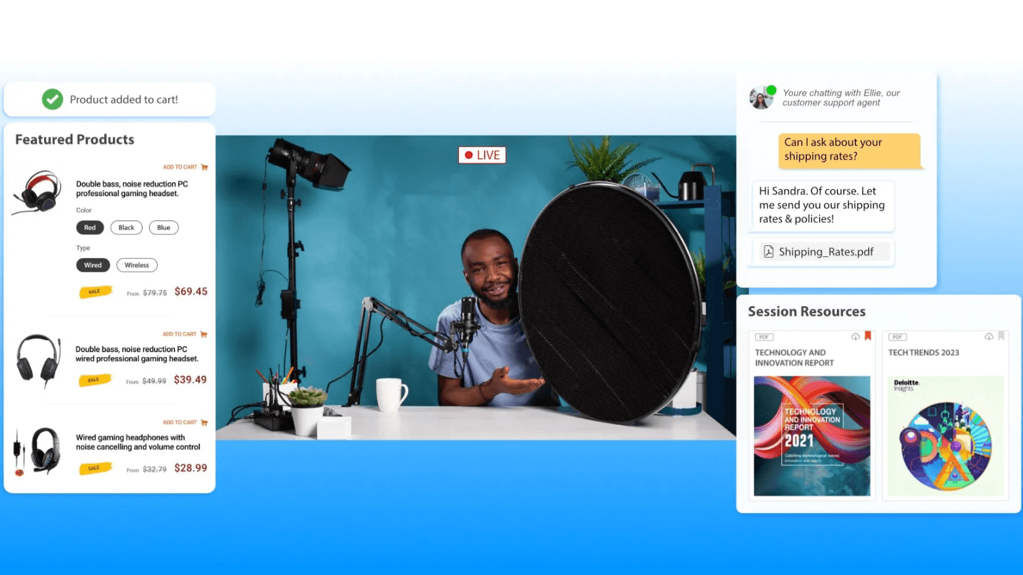This screenshot has width=1023, height=575.
Task: Click the green checkmark in cart notification
Action: click(x=52, y=99)
